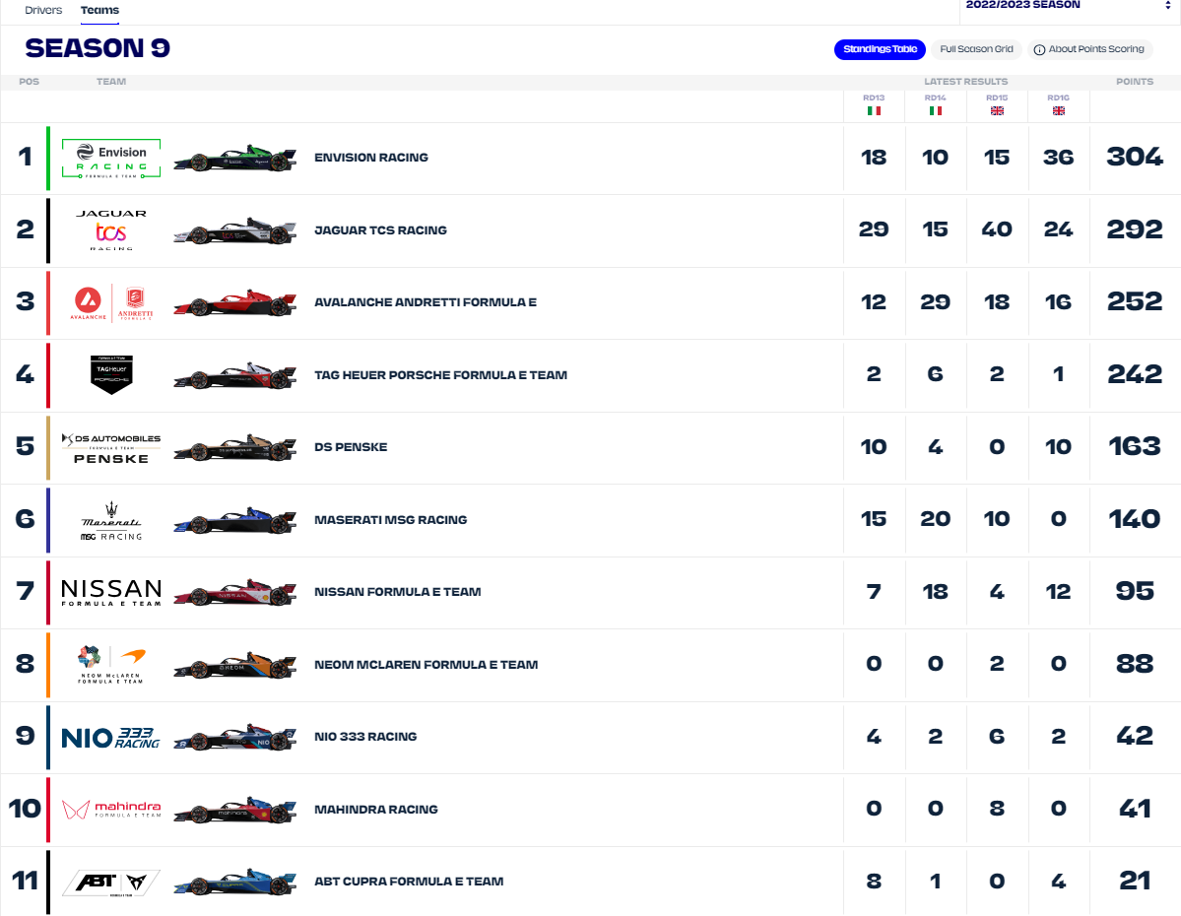This screenshot has width=1181, height=916.
Task: Click the Porsche car image
Action: pyautogui.click(x=235, y=375)
